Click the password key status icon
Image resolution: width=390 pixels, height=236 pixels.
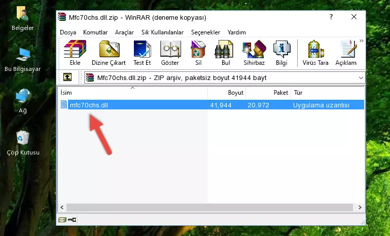[x=72, y=220]
